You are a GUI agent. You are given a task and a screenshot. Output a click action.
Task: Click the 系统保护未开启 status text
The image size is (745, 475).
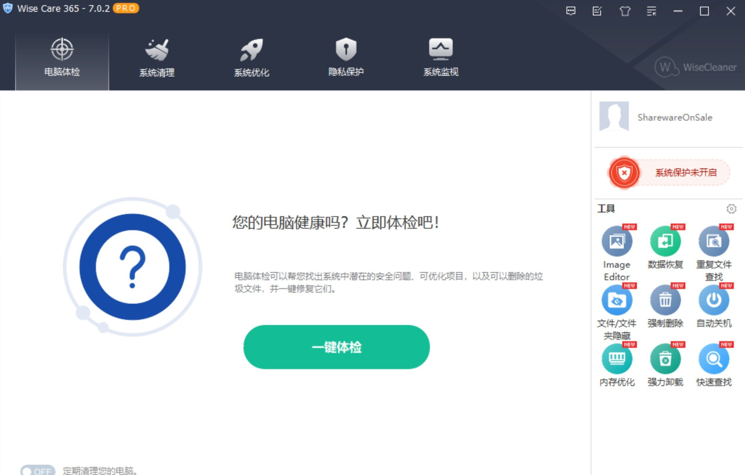(x=686, y=172)
